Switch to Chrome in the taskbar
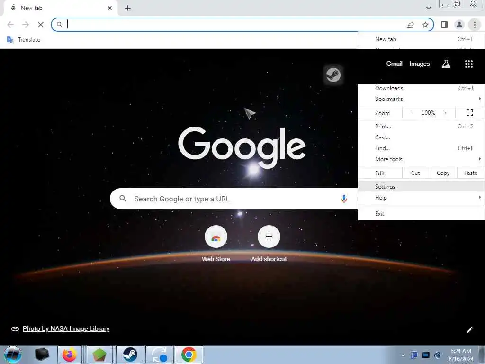The width and height of the screenshot is (485, 364). coord(189,355)
